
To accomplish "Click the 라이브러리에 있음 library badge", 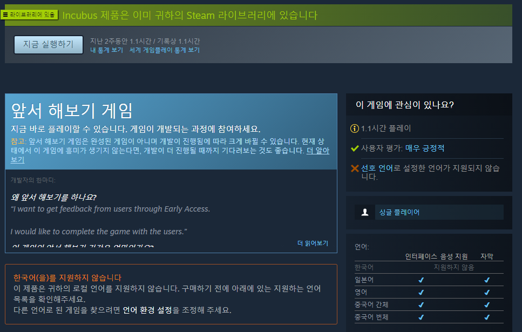I will 29,15.
